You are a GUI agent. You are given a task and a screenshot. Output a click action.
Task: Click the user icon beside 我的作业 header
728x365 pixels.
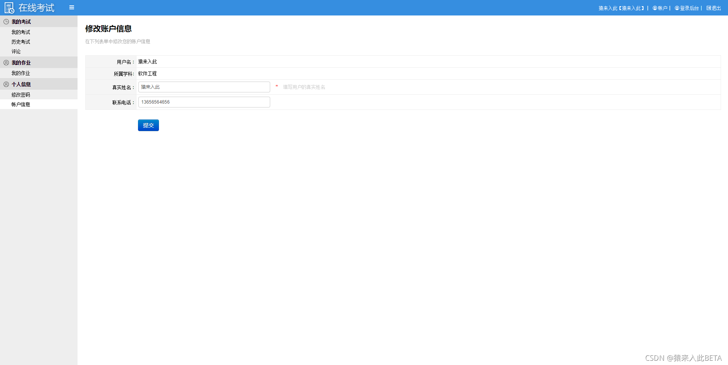6,63
